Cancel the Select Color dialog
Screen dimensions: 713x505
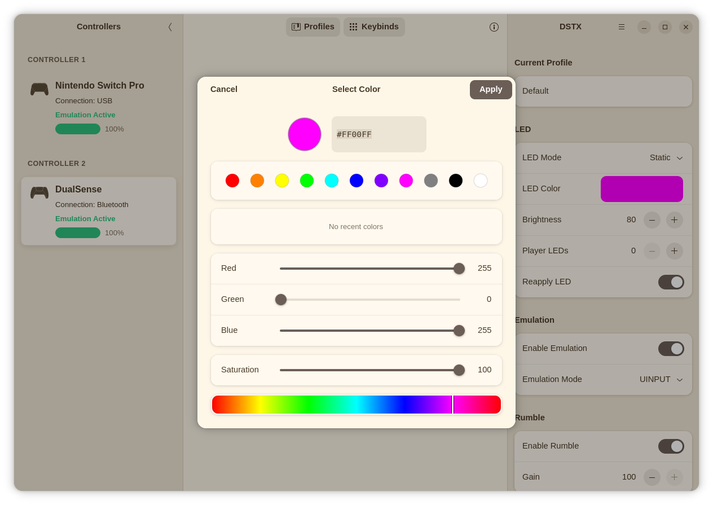224,89
